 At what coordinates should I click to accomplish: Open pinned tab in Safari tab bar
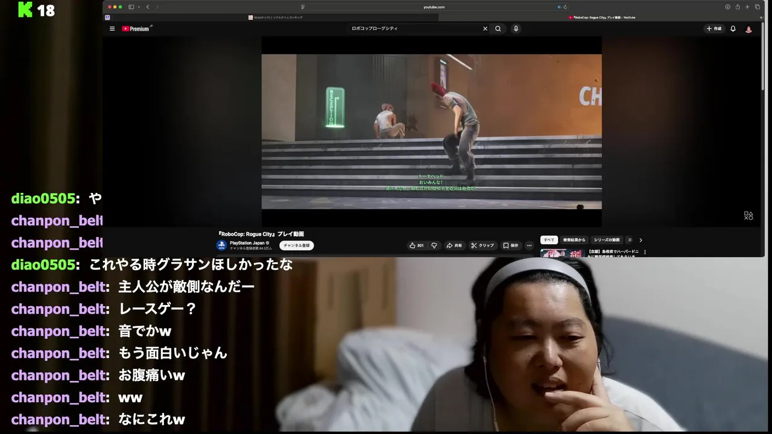[107, 17]
